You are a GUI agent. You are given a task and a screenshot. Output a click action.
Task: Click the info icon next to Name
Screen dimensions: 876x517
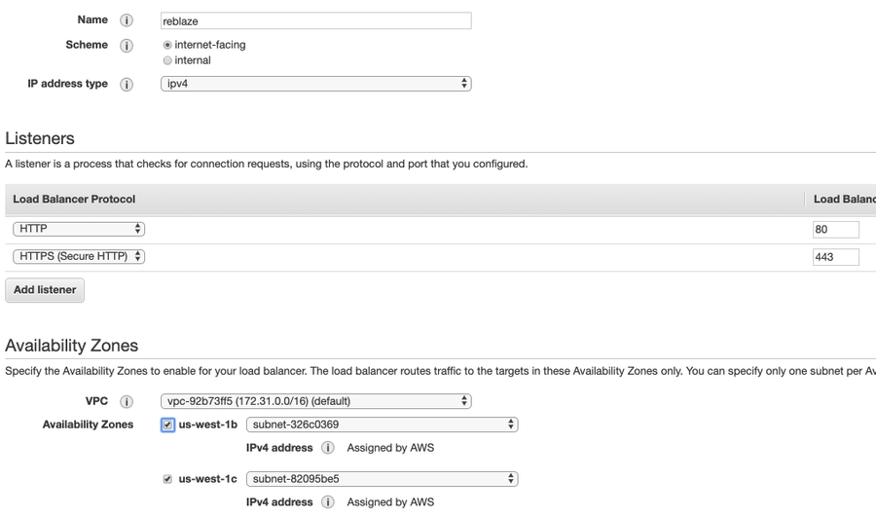[x=127, y=20]
